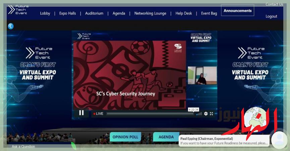Viewport: 290px width, 151px height.
Task: Click the presenter webcam thumbnail
Action: click(202, 75)
